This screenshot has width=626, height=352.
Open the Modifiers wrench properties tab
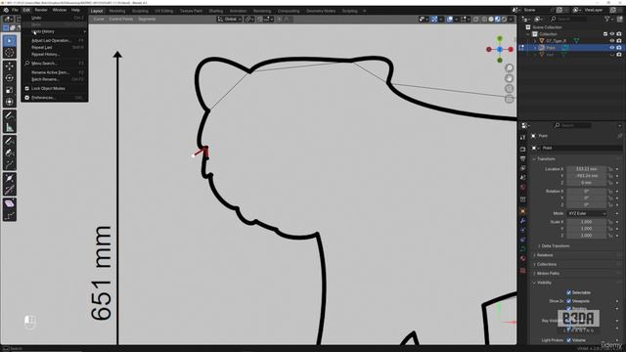(523, 221)
